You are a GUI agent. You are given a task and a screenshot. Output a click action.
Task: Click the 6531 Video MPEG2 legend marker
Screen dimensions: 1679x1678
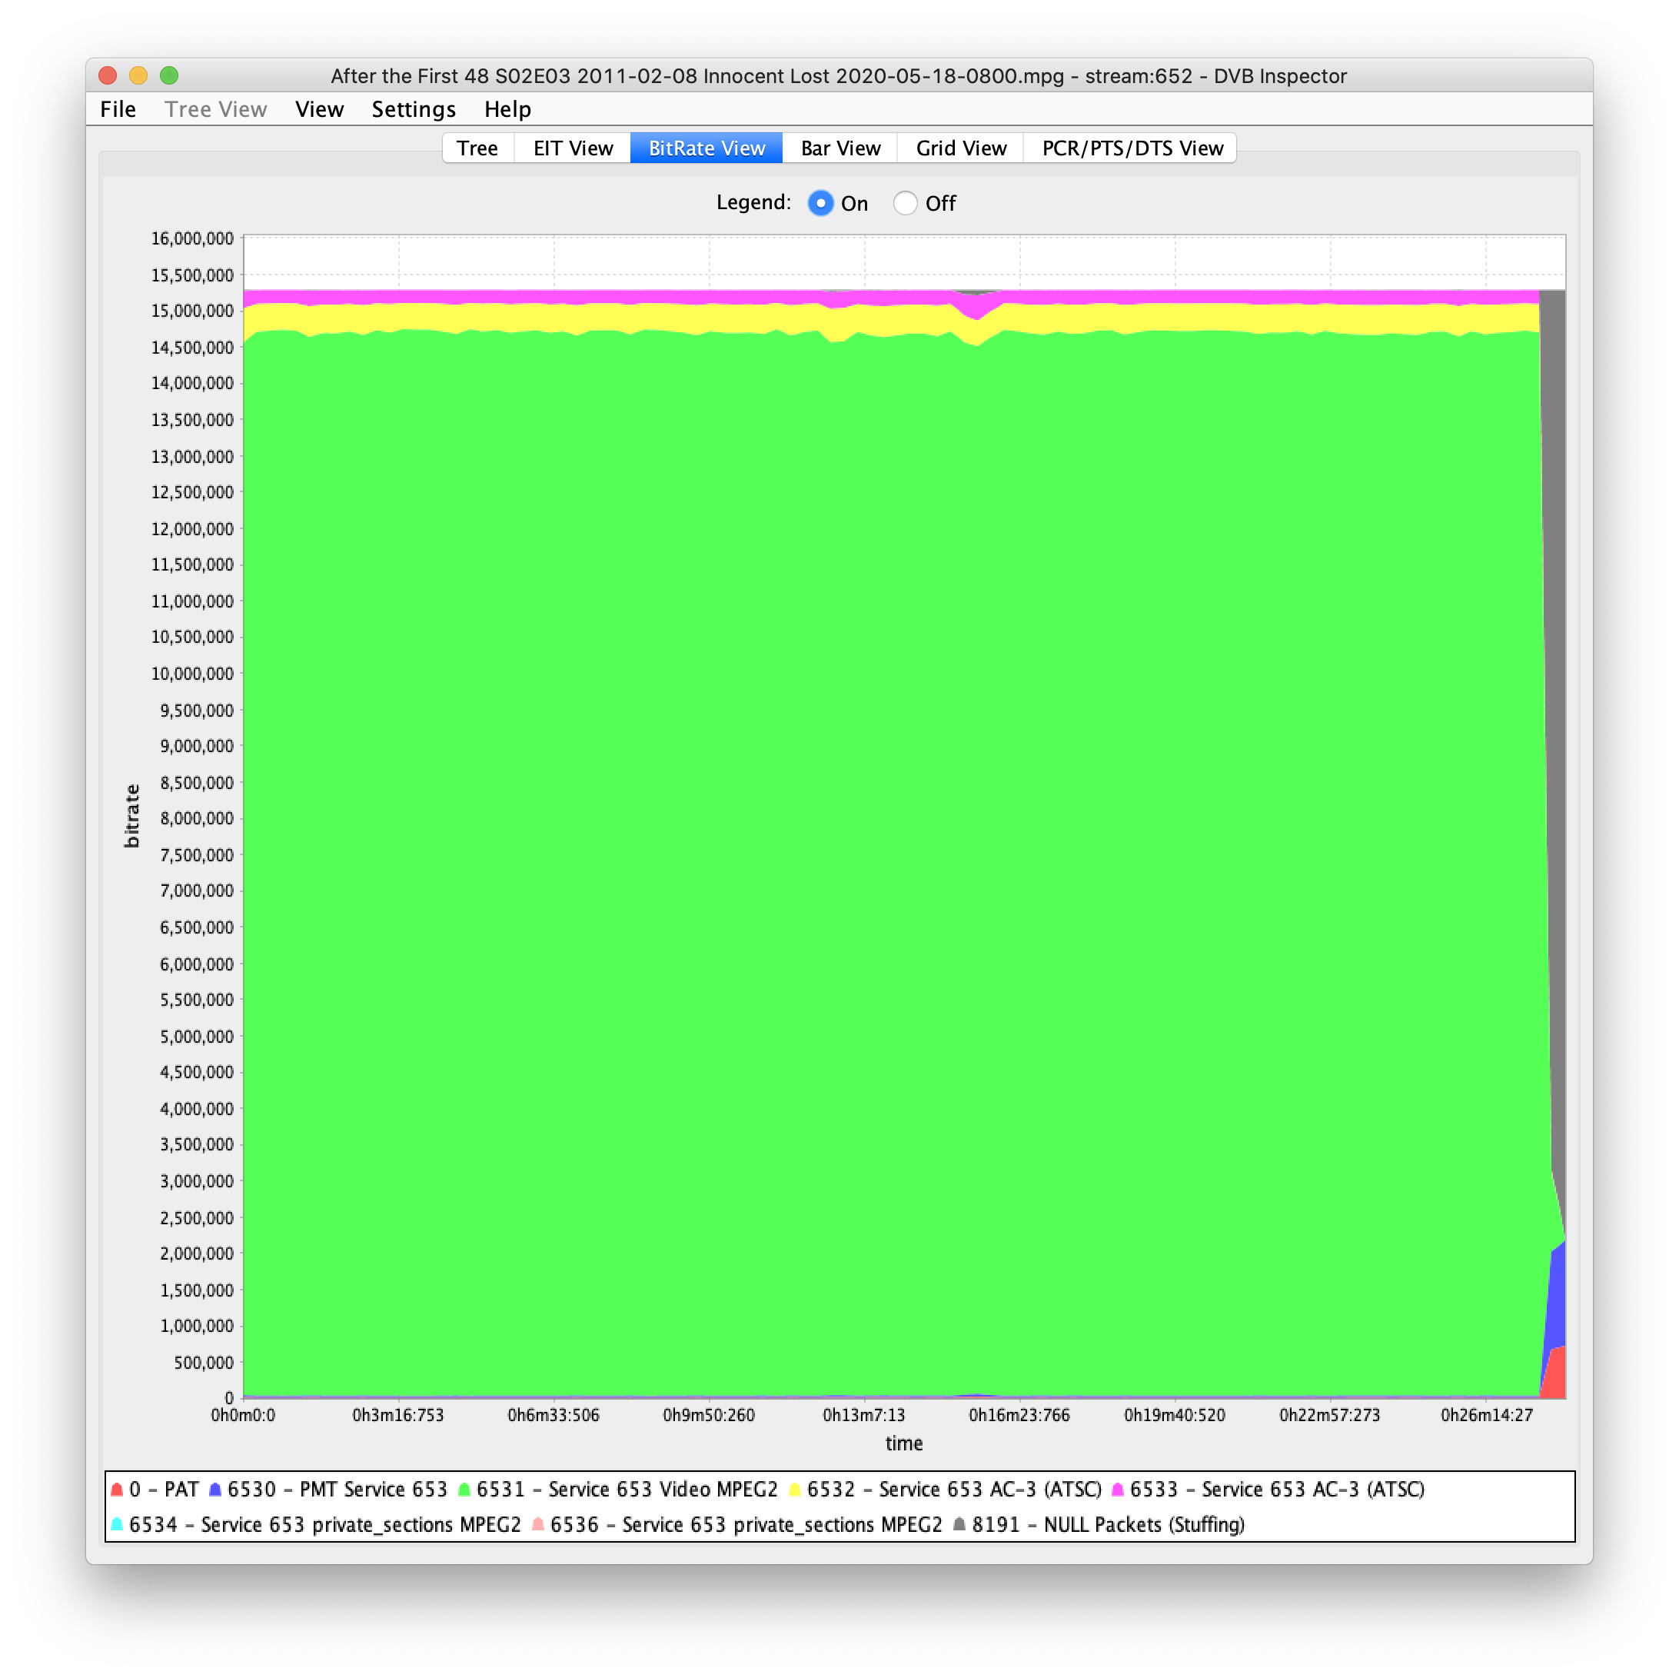464,1490
